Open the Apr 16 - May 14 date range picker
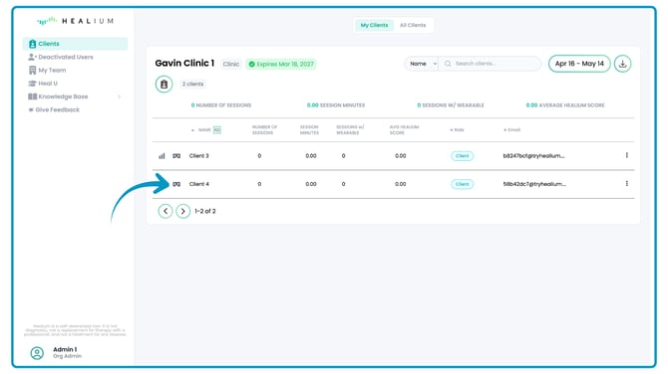The height and width of the screenshot is (374, 668). click(579, 64)
